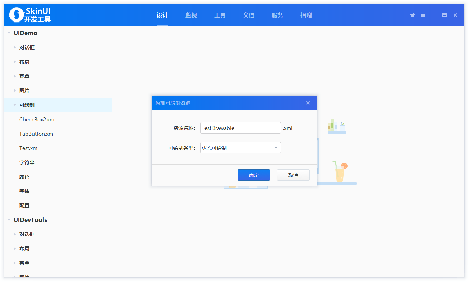Expand 布局 under UIDemo
The width and height of the screenshot is (469, 282).
click(15, 62)
